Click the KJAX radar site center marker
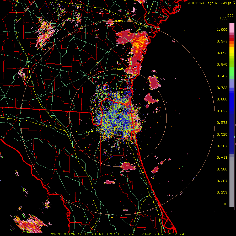The image size is (236, 236). coord(118,118)
